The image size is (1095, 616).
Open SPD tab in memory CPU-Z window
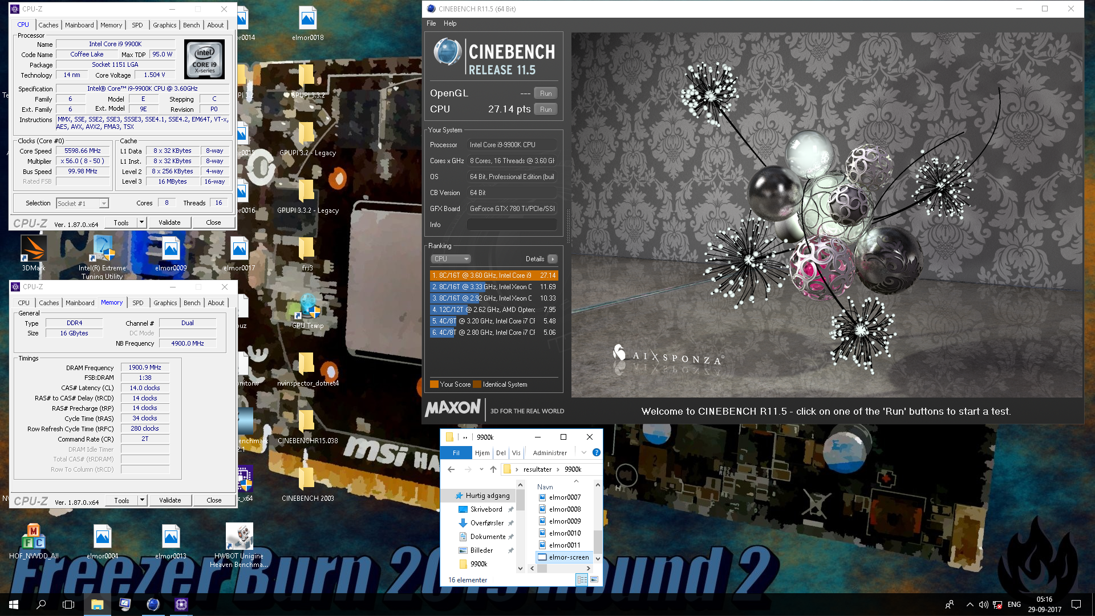coord(138,303)
